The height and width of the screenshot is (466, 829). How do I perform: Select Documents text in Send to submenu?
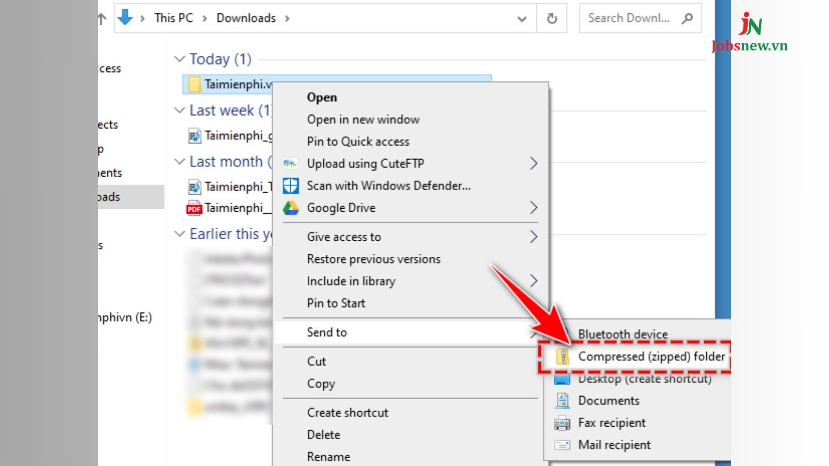(609, 401)
